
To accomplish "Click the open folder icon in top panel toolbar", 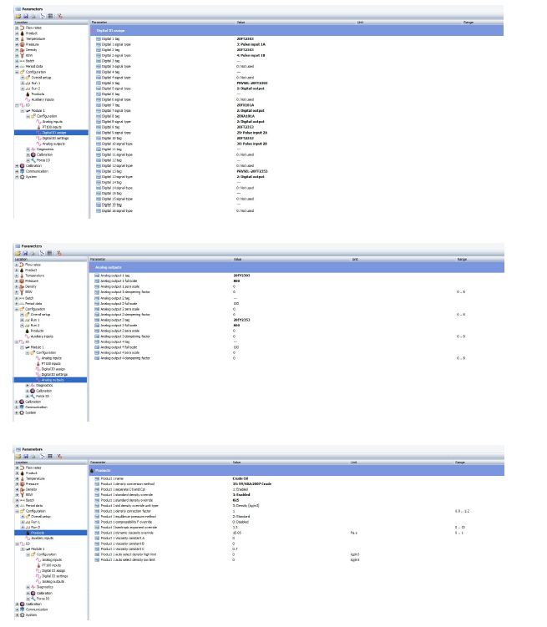I will (x=18, y=16).
